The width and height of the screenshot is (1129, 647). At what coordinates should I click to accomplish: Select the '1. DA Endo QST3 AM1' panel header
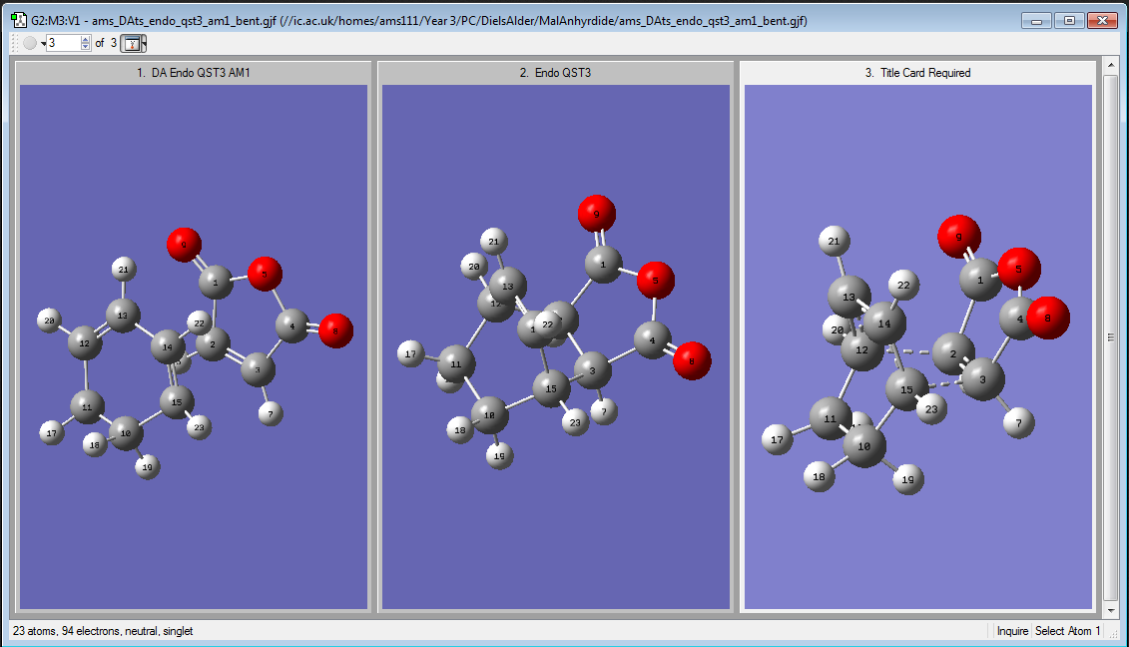[x=193, y=73]
